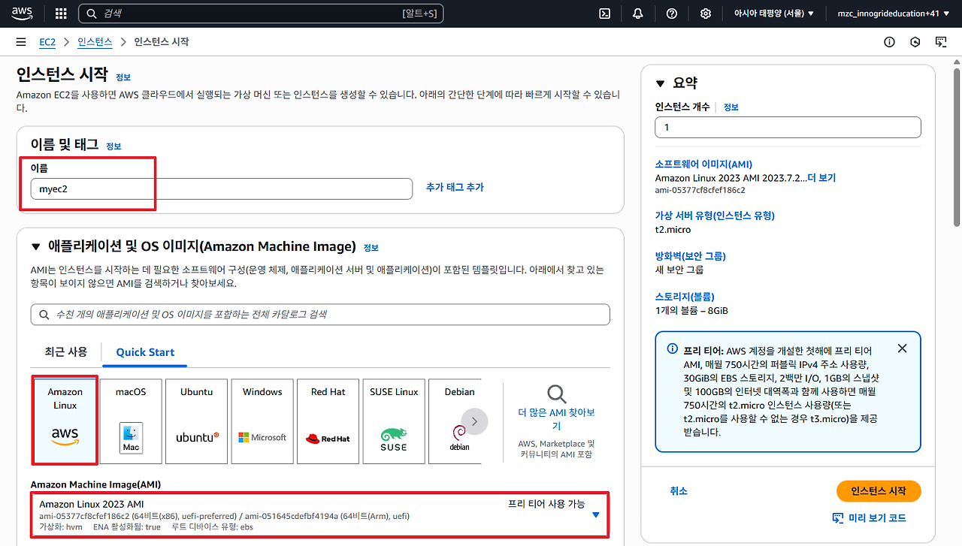This screenshot has height=546, width=962.
Task: Open 가상 서버 유형(인스턴스 유형) link
Action: tap(715, 216)
